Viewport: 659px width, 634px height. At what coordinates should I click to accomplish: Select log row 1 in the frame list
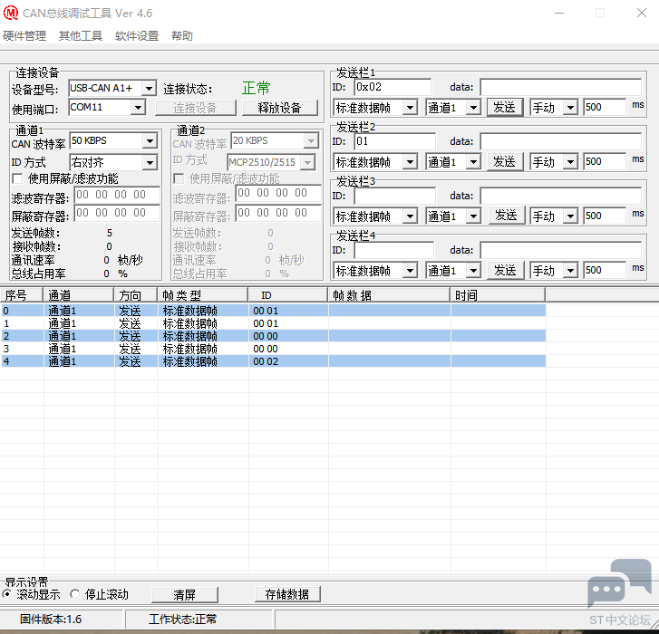pos(273,323)
